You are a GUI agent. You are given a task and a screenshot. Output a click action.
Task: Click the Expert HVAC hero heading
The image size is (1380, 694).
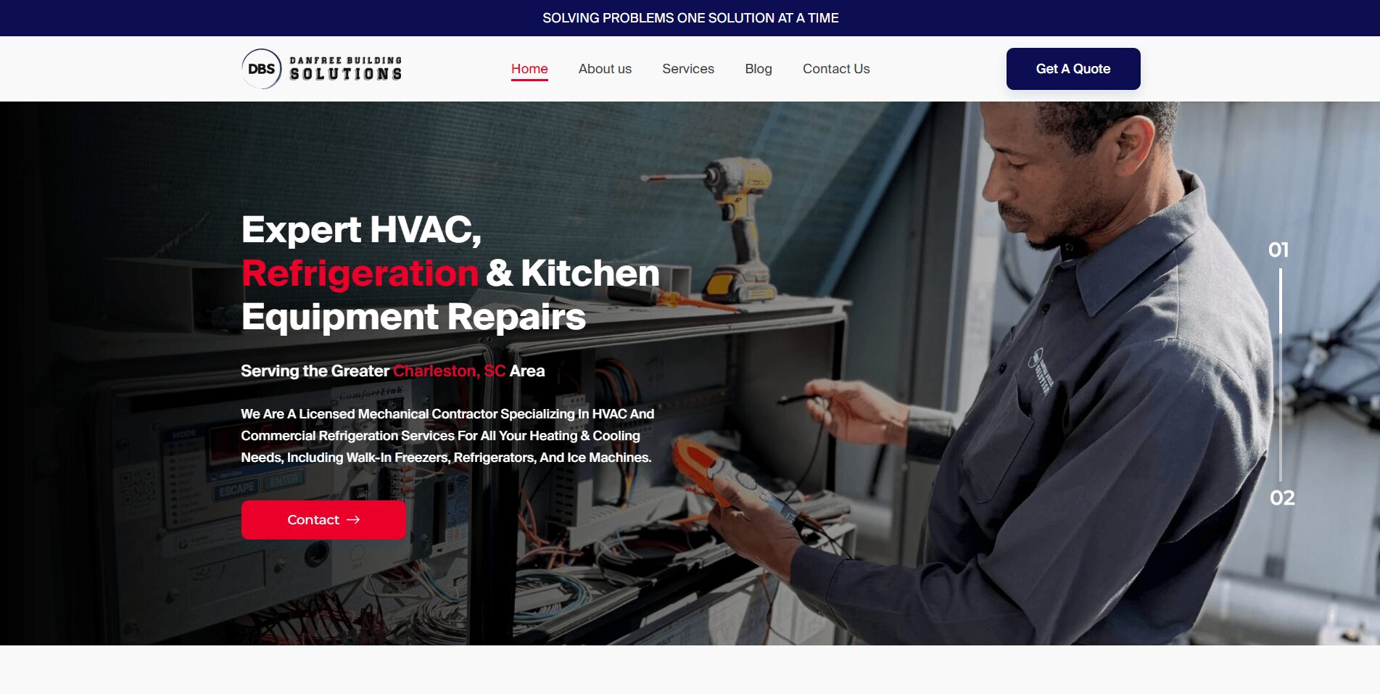[x=450, y=273]
